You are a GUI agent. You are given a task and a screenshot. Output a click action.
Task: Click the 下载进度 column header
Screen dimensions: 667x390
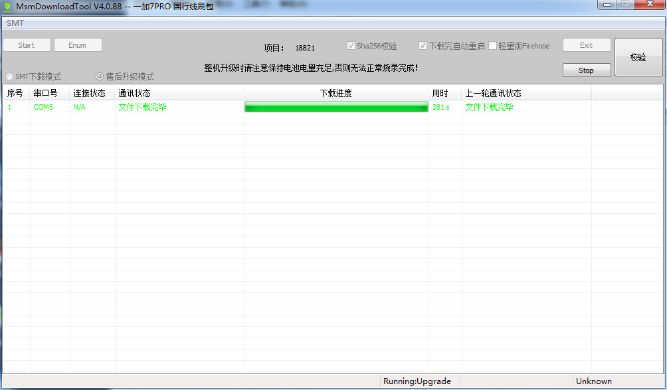[x=336, y=94]
